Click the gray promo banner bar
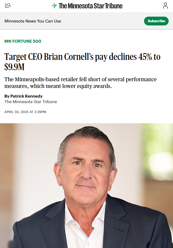 (86, 21)
